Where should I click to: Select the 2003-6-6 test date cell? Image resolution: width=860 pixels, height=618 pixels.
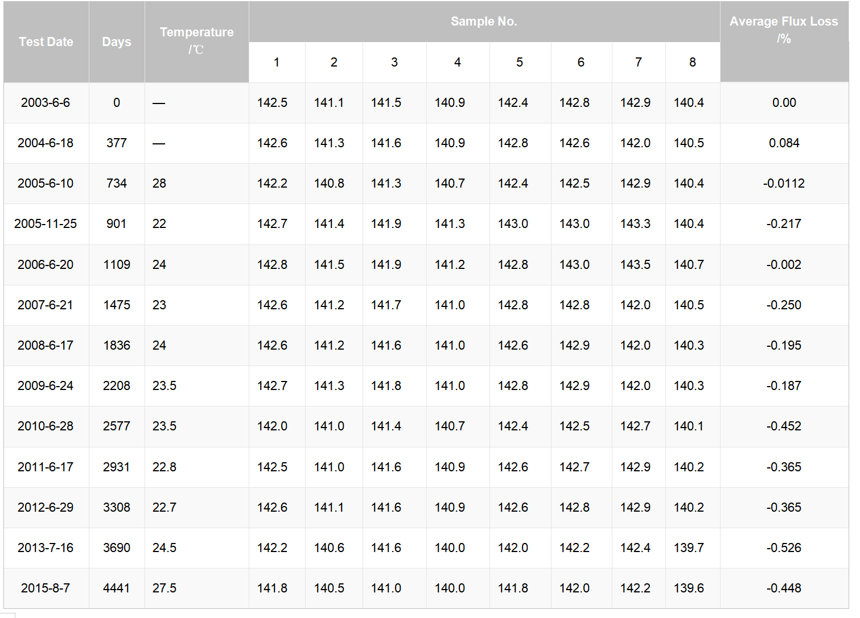click(46, 103)
